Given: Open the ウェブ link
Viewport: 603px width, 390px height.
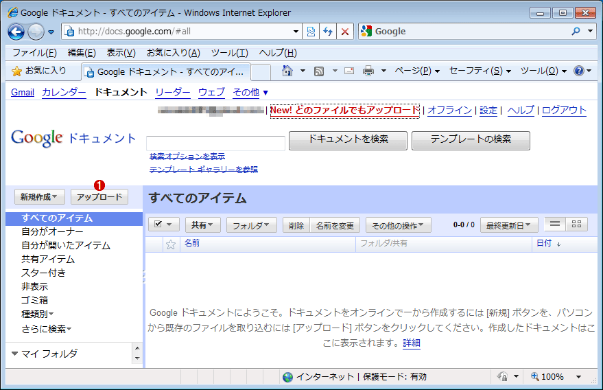Looking at the screenshot, I should (x=211, y=93).
